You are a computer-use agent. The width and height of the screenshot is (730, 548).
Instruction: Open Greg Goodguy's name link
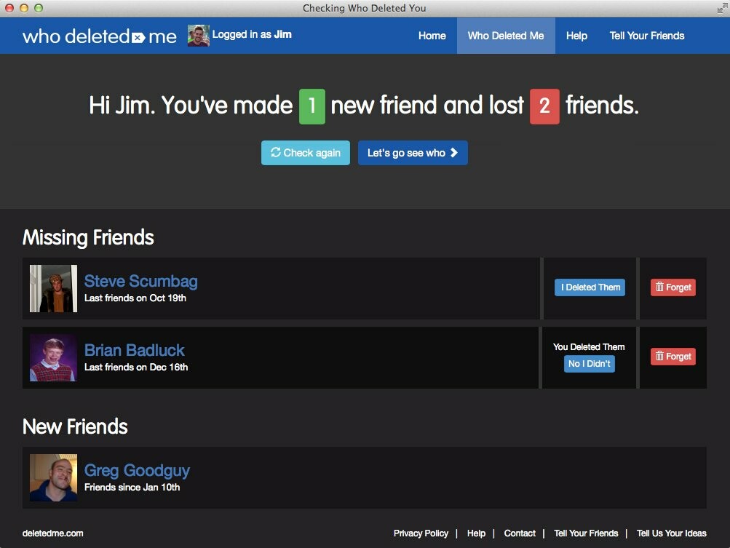coord(137,470)
